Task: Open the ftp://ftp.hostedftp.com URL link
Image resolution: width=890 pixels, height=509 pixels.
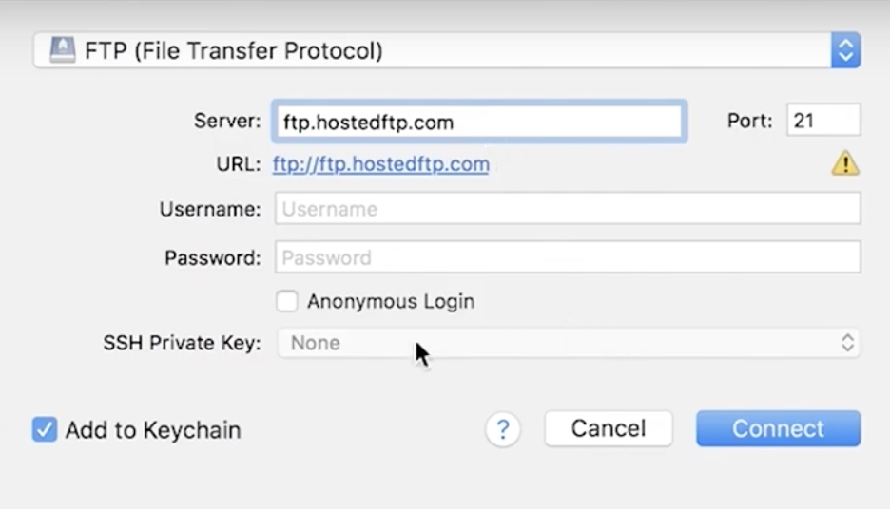Action: tap(380, 164)
